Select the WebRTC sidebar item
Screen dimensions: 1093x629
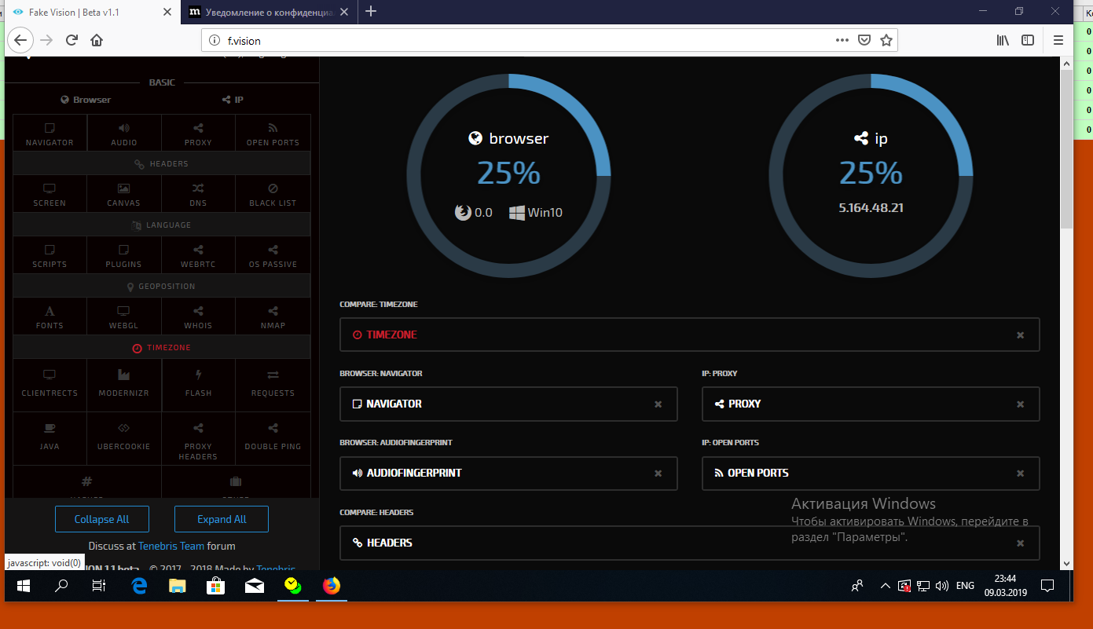click(x=198, y=255)
